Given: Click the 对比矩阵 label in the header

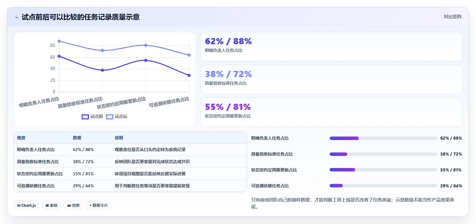Looking at the screenshot, I should pyautogui.click(x=452, y=17).
